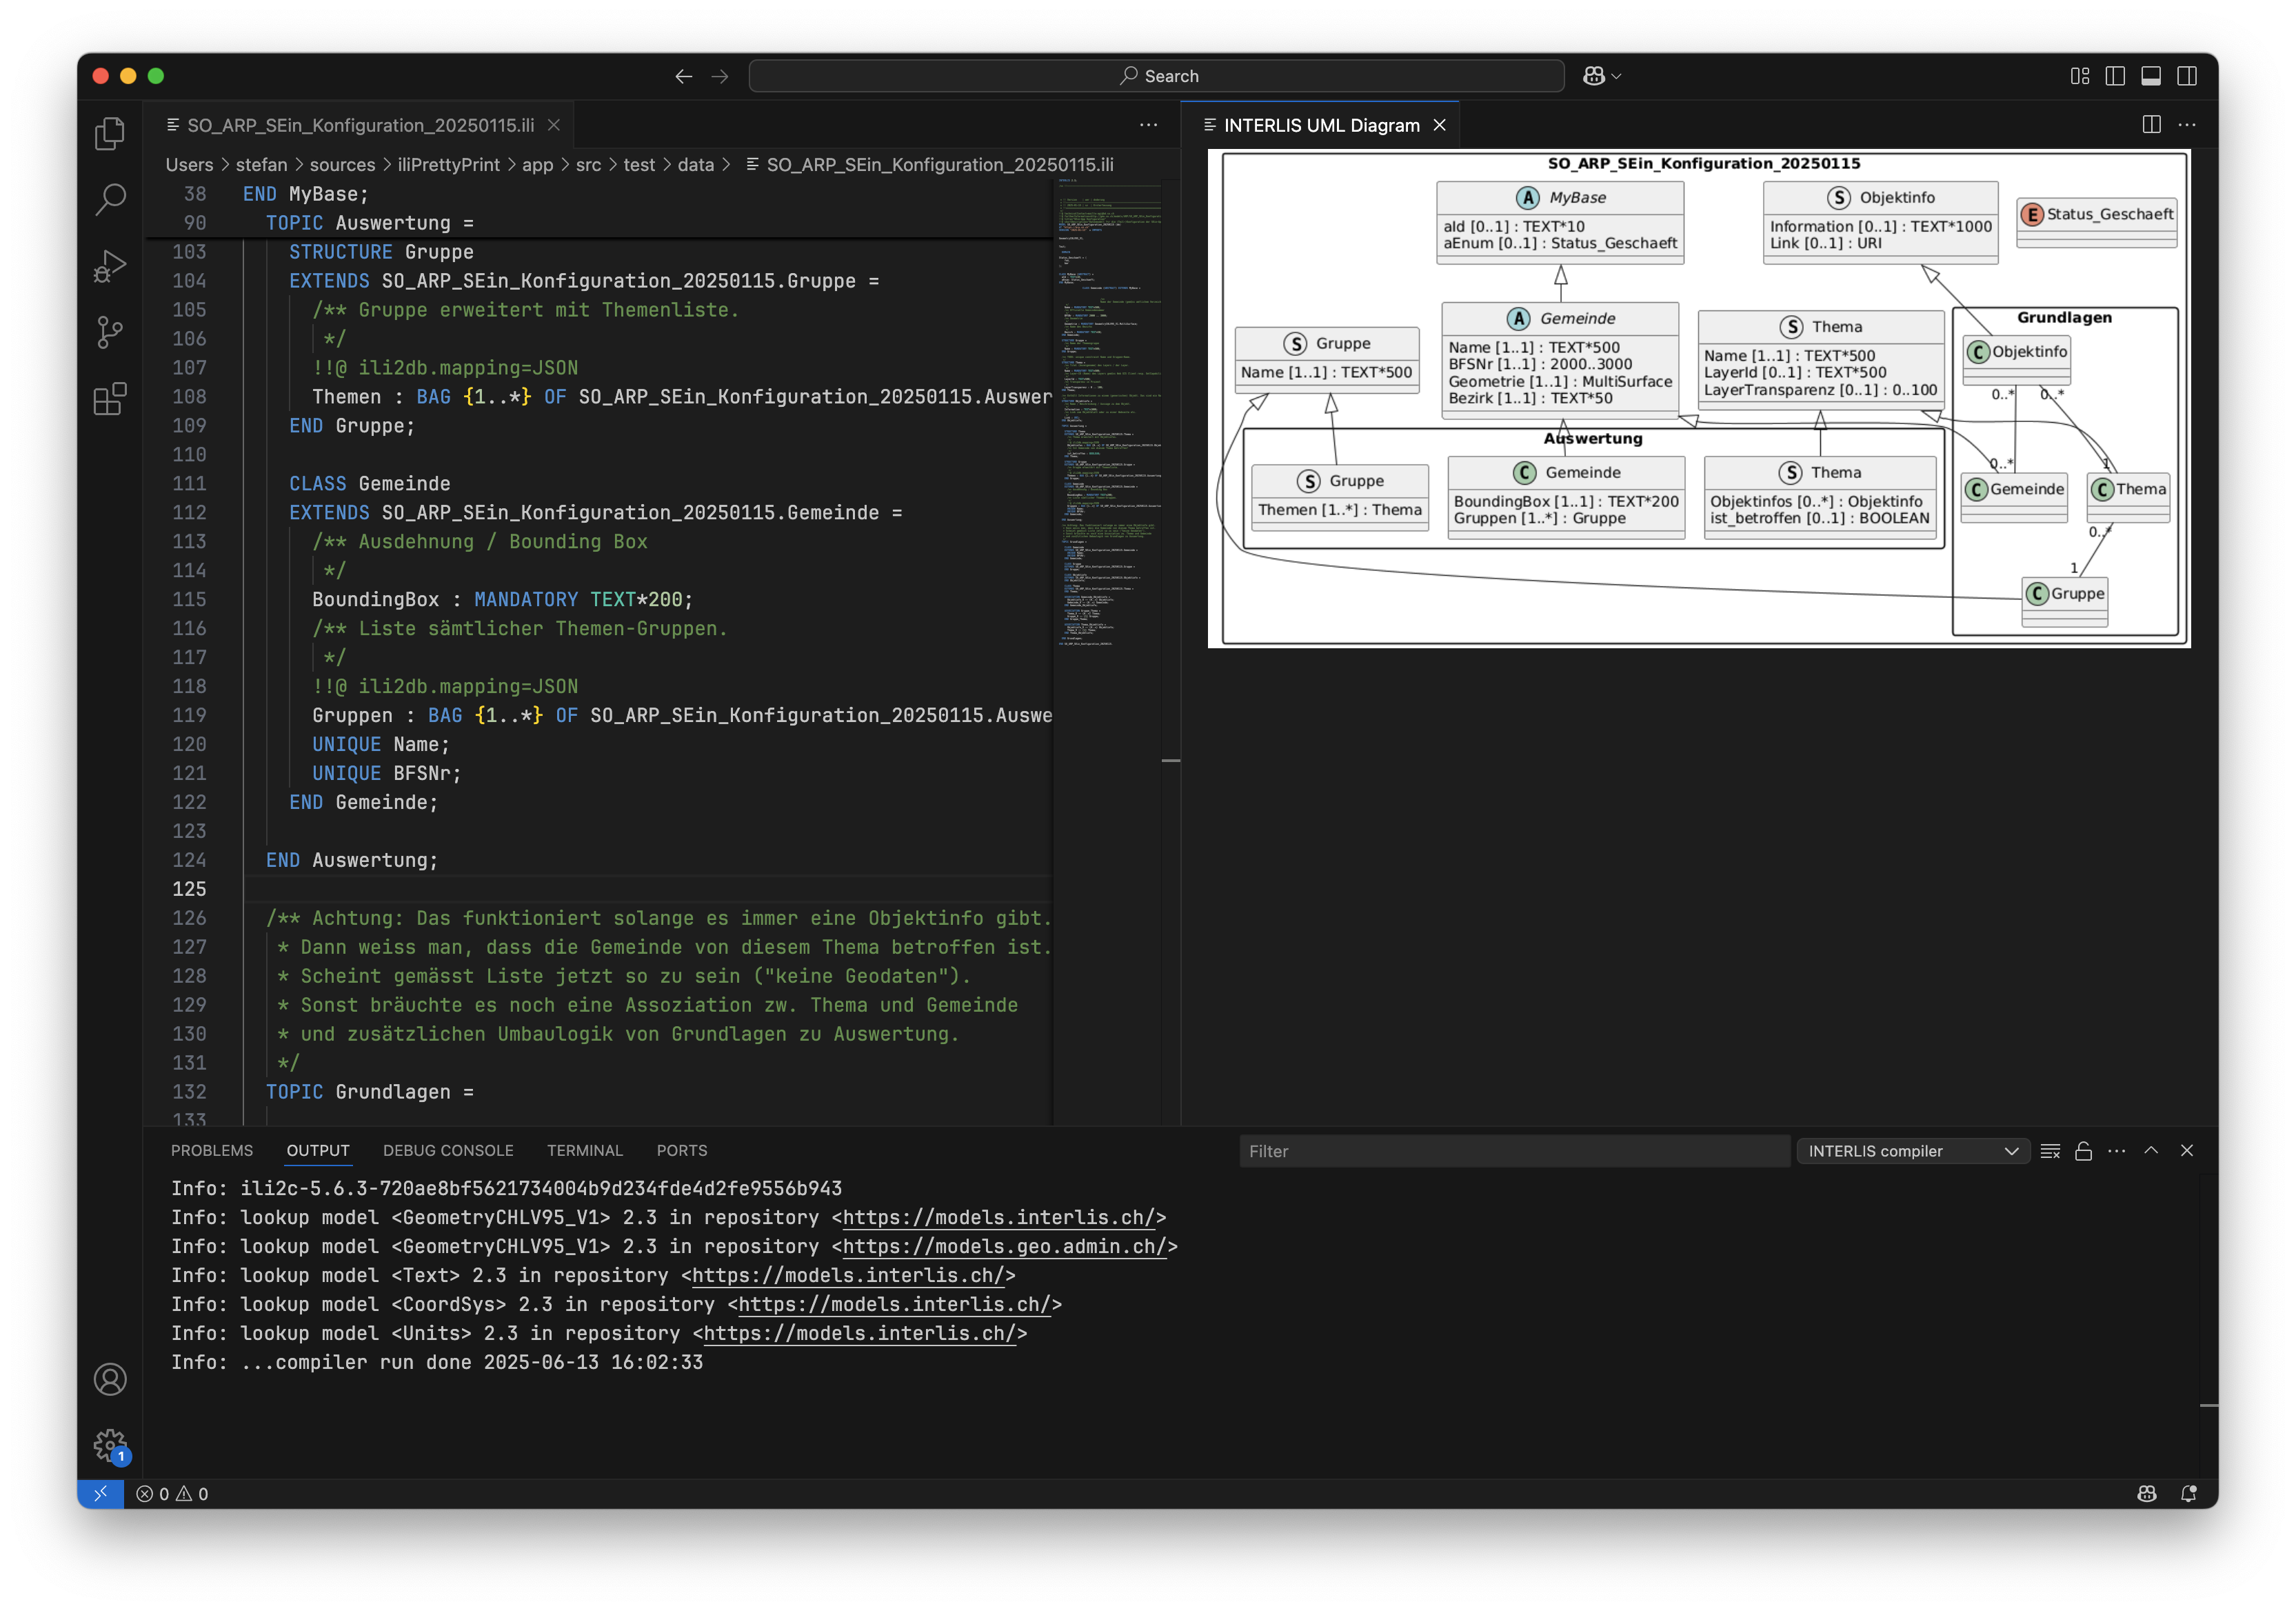2296x1611 pixels.
Task: Open models.interlis.ch link on Text line
Action: 848,1275
